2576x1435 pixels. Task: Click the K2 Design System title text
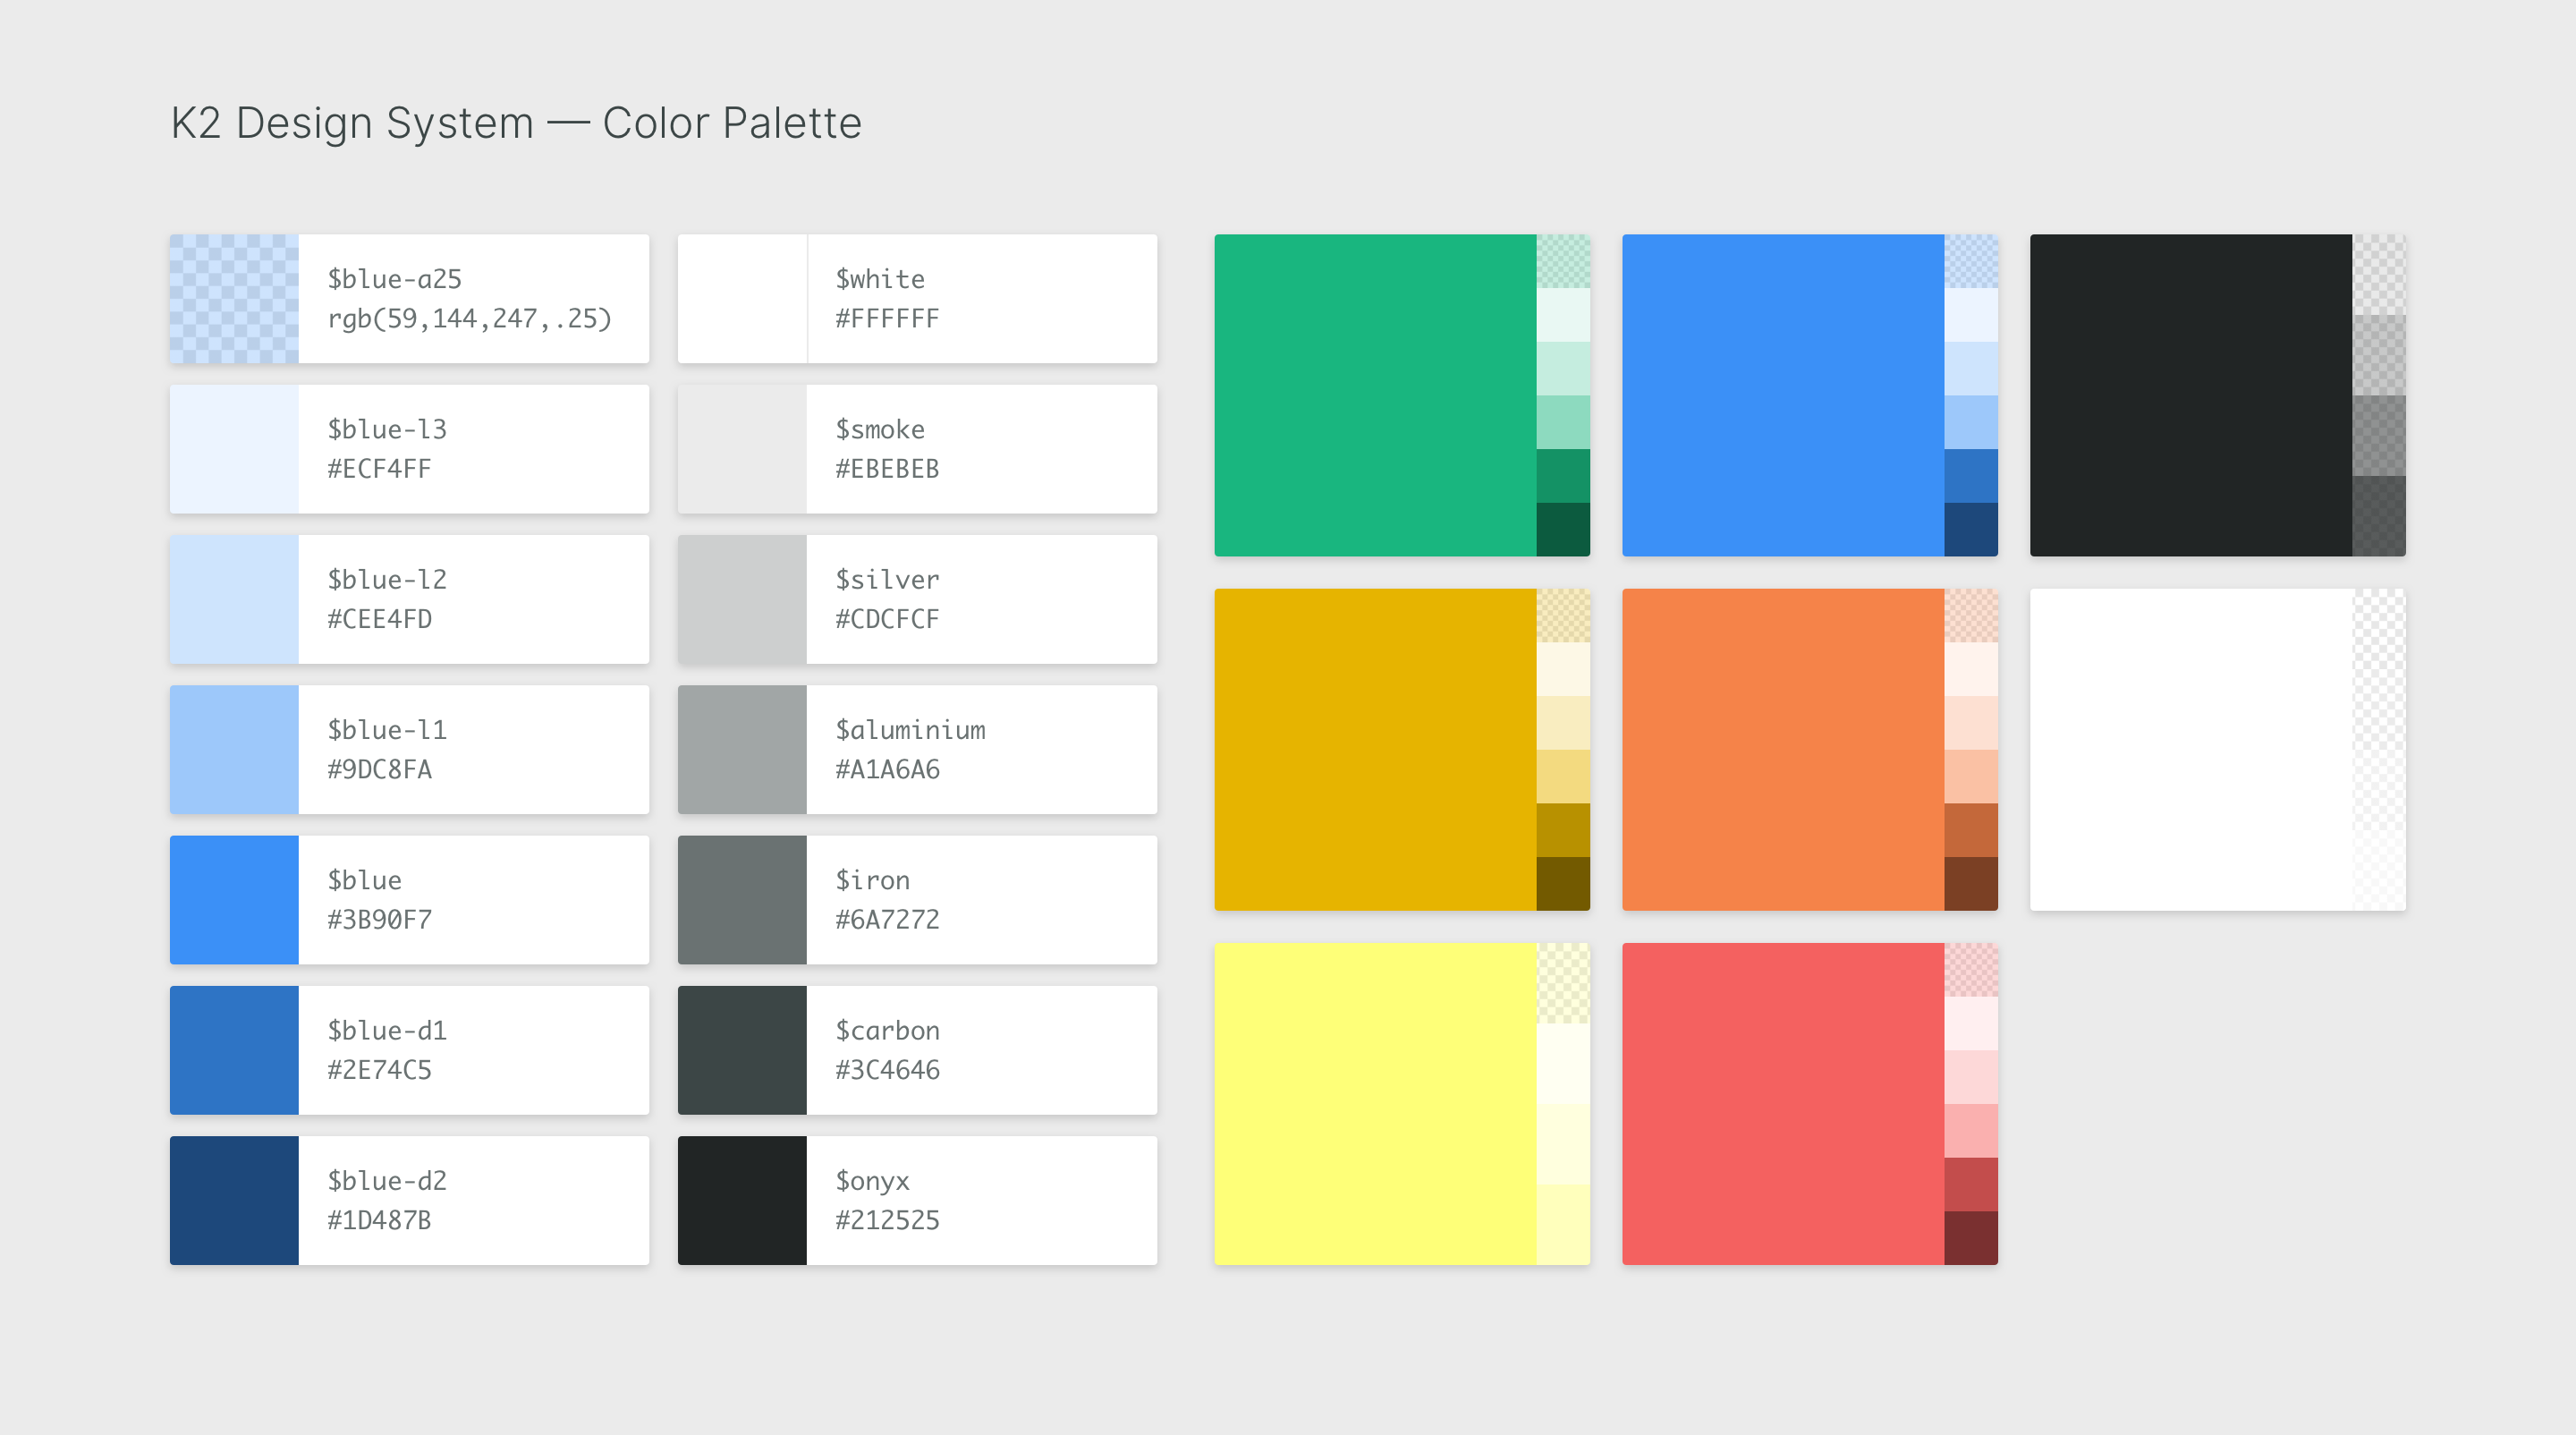(515, 122)
